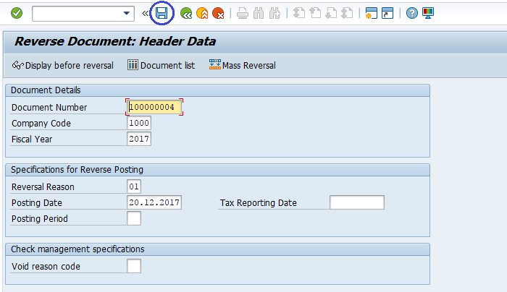Focus the Tax Reporting Date field

pyautogui.click(x=356, y=202)
